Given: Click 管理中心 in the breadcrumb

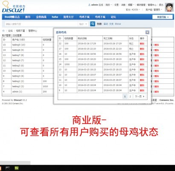Looking at the screenshot, I should pyautogui.click(x=33, y=31).
